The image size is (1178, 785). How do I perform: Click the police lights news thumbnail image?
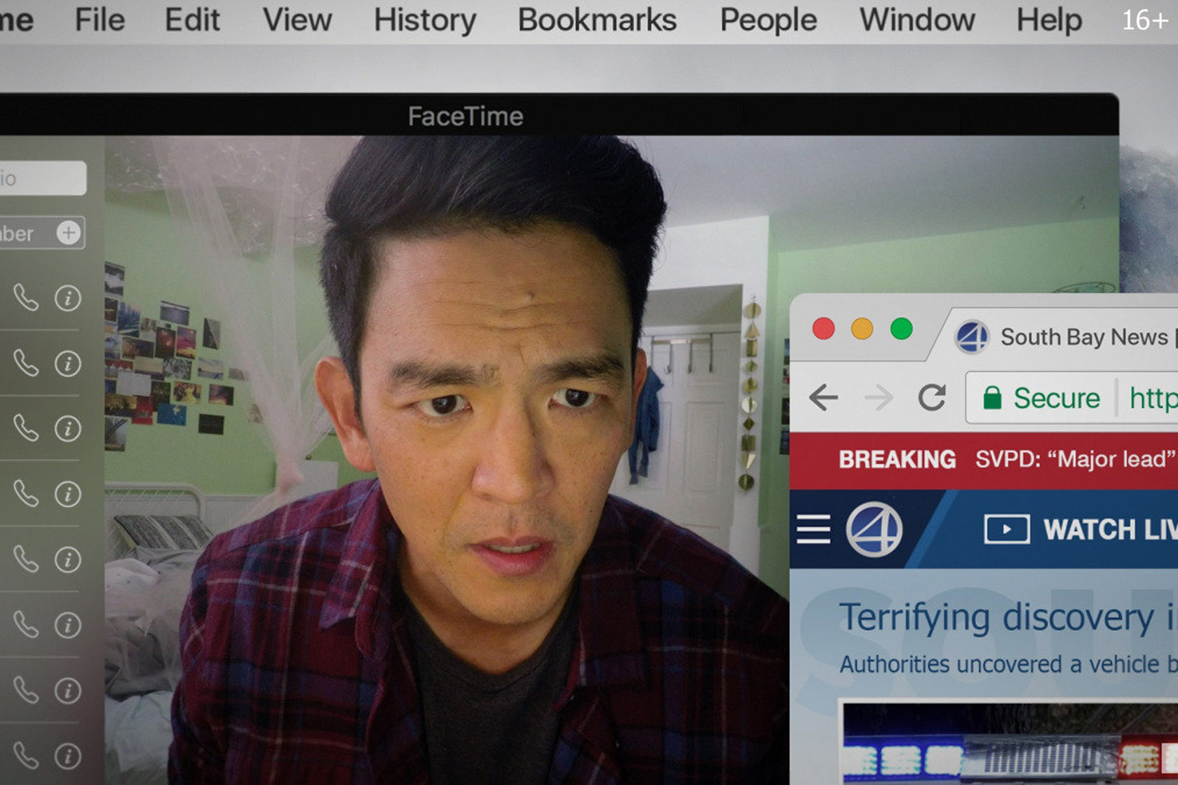1010,743
